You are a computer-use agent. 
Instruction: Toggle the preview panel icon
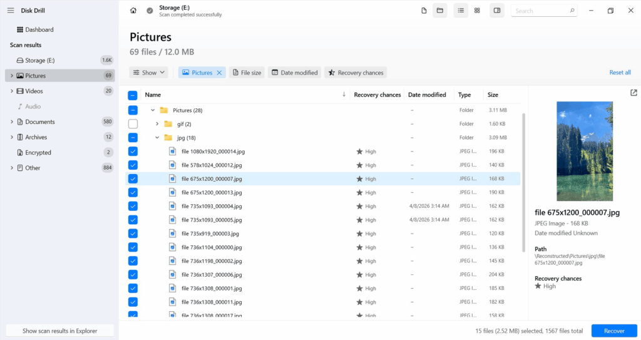pyautogui.click(x=497, y=11)
